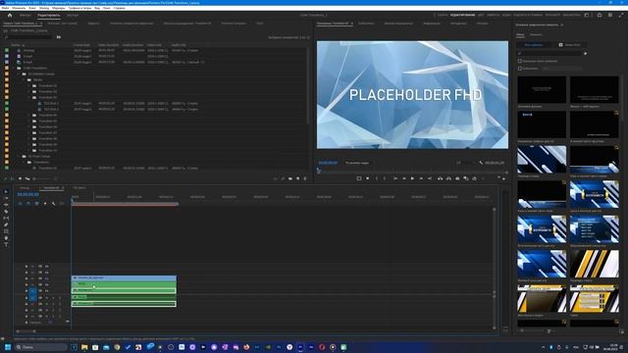Switch Project panel to icon view
Viewport: 628px width, 353px height.
pyautogui.click(x=20, y=178)
